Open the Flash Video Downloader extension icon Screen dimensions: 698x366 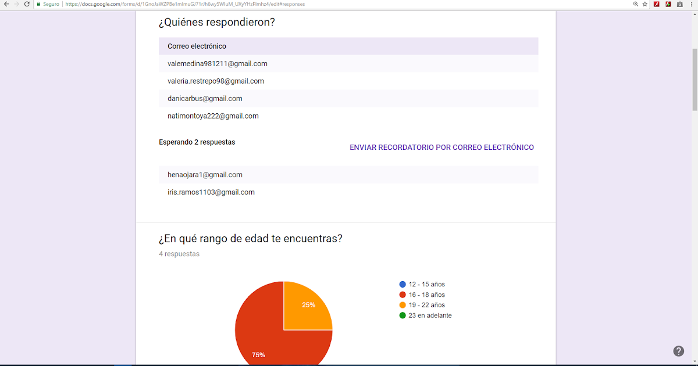[x=668, y=4]
